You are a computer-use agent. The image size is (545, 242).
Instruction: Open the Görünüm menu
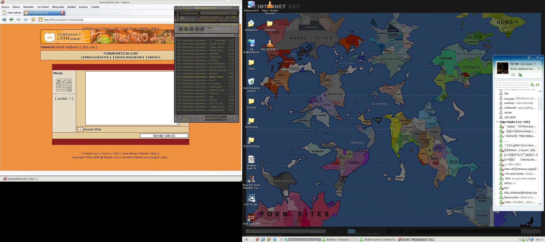pos(28,7)
